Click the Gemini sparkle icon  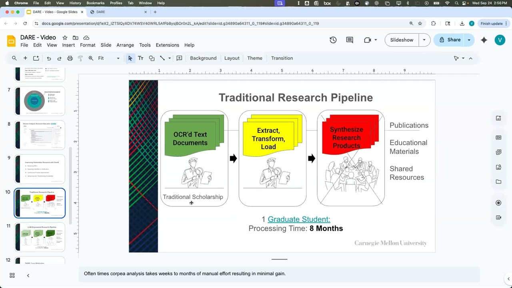pyautogui.click(x=484, y=40)
